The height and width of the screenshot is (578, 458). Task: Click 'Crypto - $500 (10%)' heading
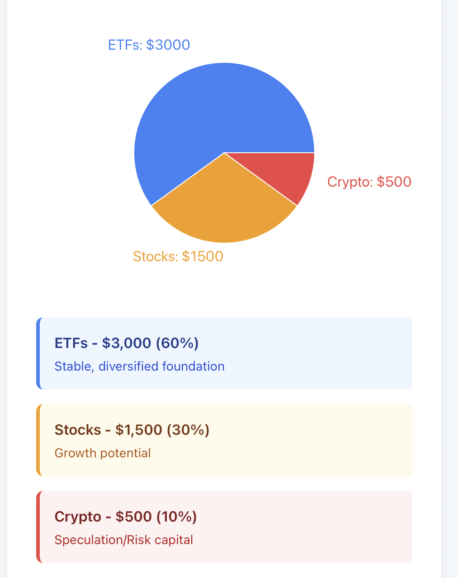click(126, 517)
